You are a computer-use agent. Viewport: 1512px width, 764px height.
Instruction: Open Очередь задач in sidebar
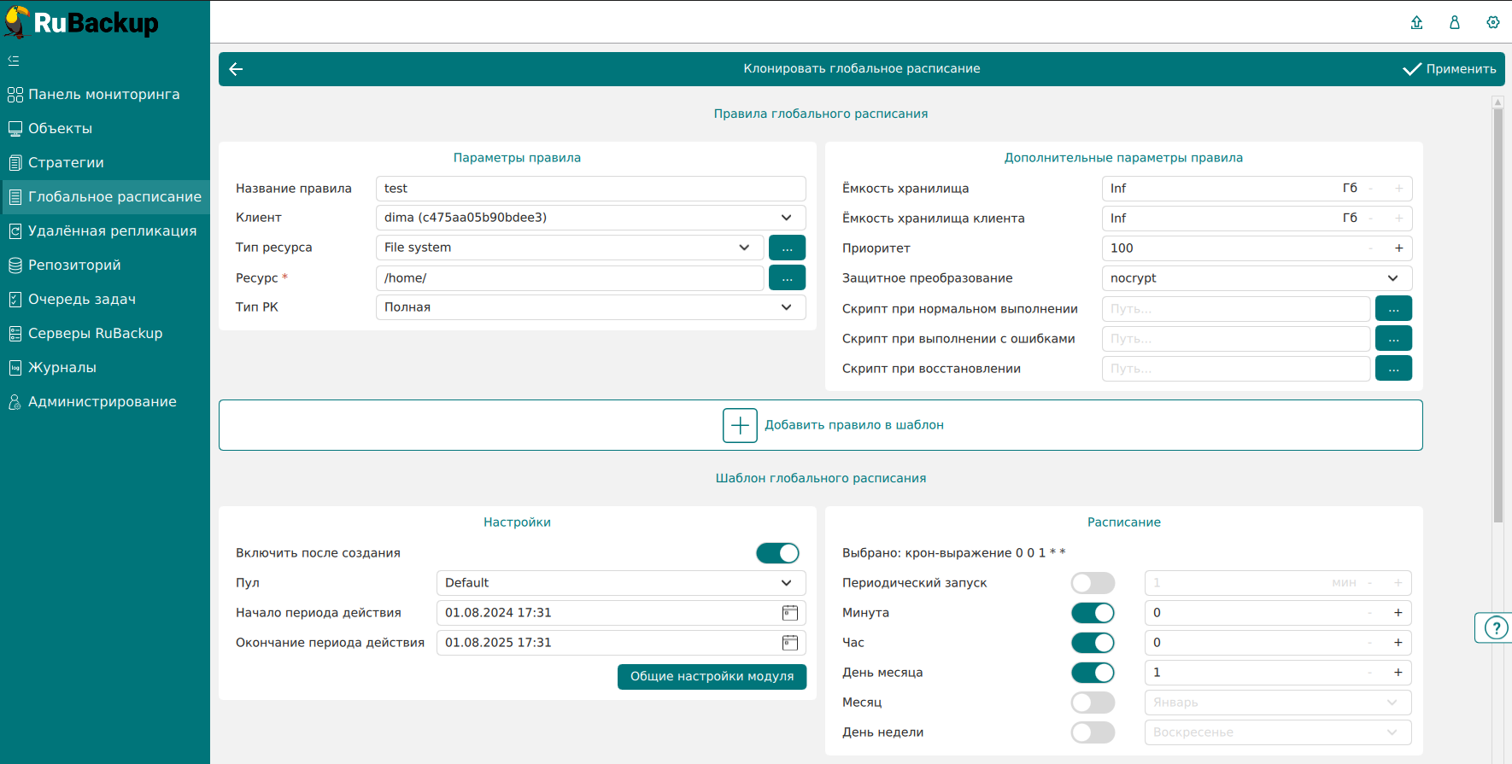tap(105, 300)
